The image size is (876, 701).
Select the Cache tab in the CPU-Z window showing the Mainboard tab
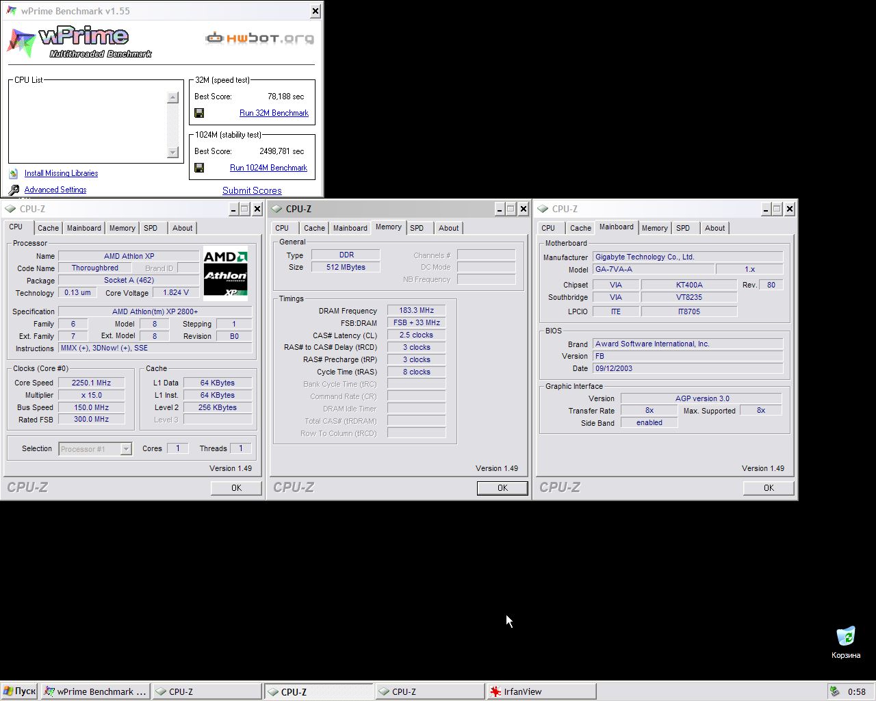click(580, 228)
